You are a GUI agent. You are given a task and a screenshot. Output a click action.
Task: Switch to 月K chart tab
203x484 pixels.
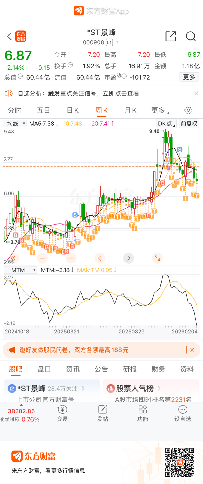(x=130, y=110)
